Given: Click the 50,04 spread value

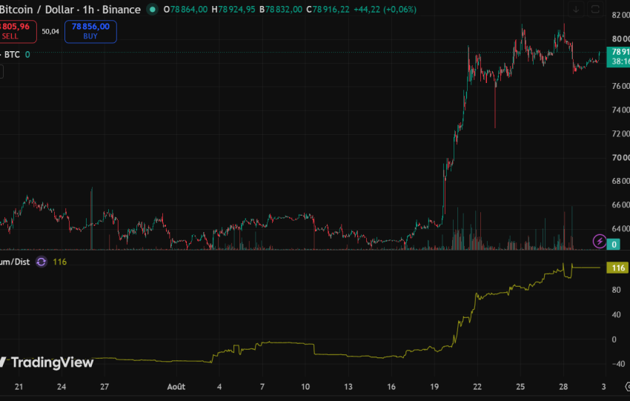Looking at the screenshot, I should (50, 31).
